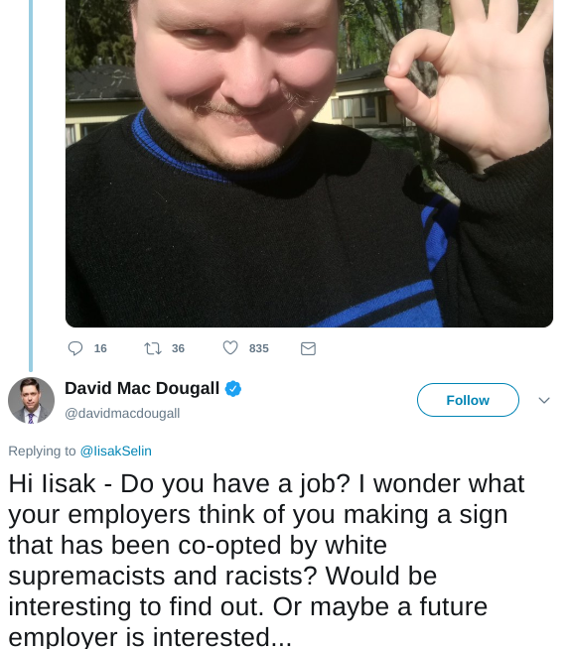Click the like count 835
The image size is (569, 649).
259,348
